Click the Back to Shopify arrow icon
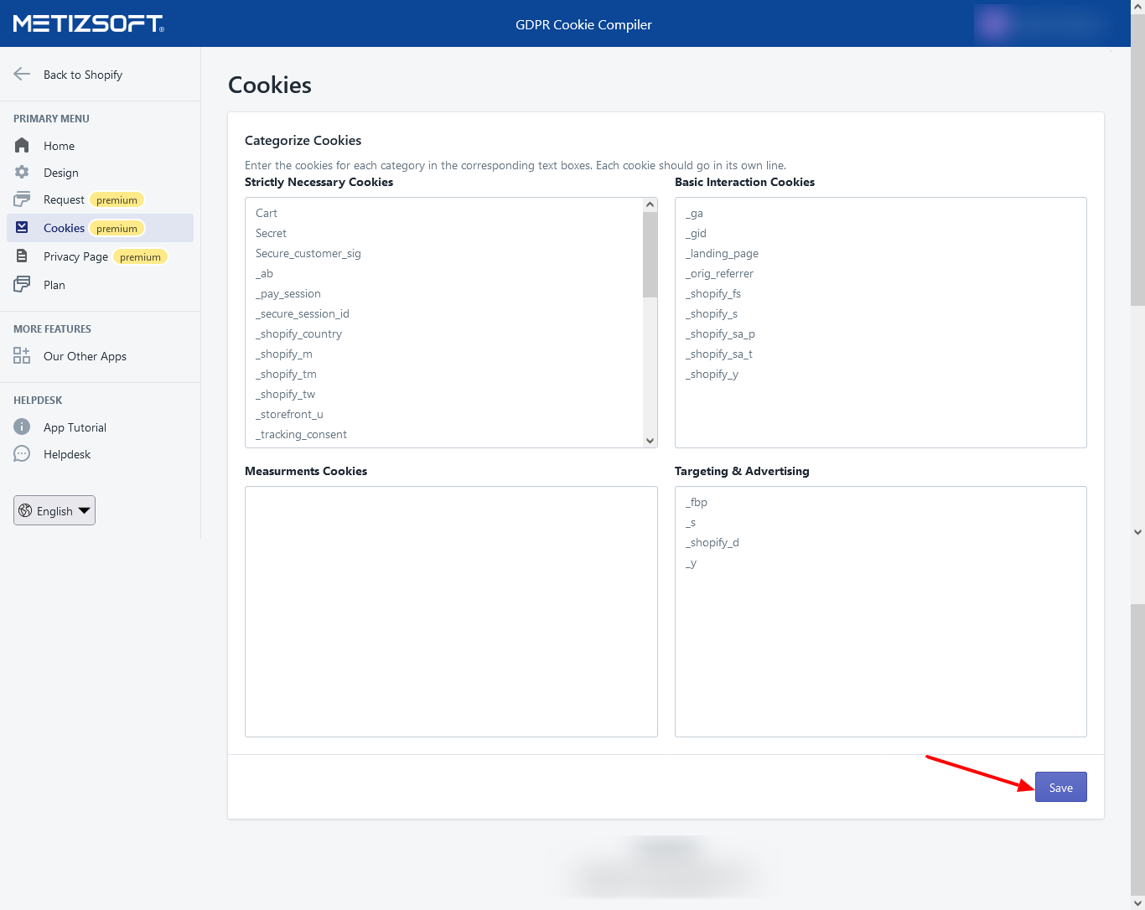Viewport: 1145px width, 910px height. [22, 75]
